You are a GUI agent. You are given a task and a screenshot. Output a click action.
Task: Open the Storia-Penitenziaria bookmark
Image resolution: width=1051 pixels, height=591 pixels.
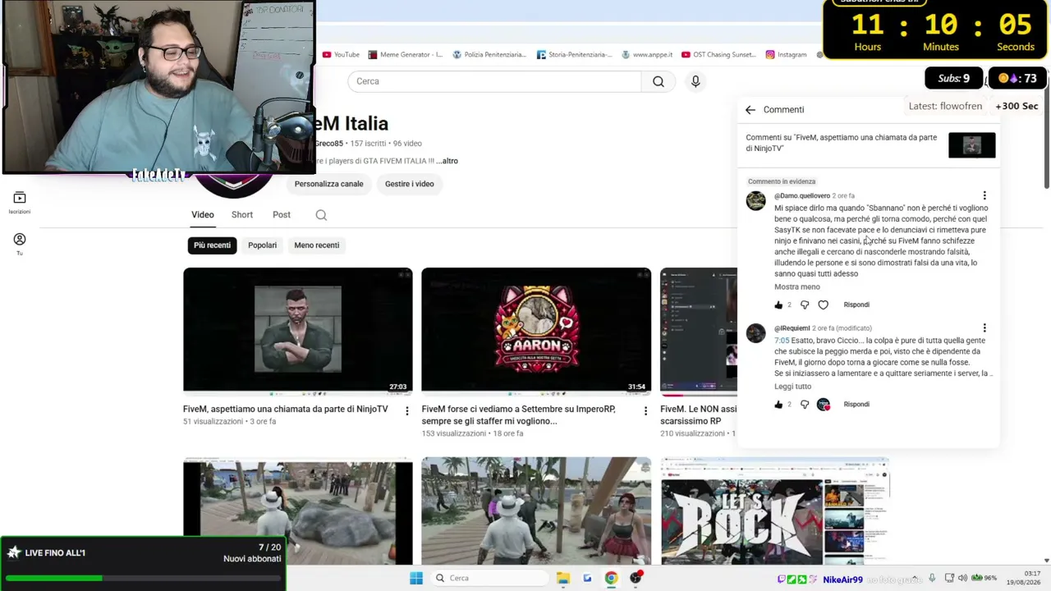pos(574,54)
